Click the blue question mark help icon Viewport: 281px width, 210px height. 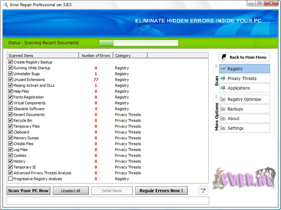(203, 190)
